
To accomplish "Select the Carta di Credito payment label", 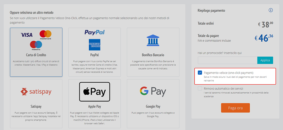I will click(36, 55).
